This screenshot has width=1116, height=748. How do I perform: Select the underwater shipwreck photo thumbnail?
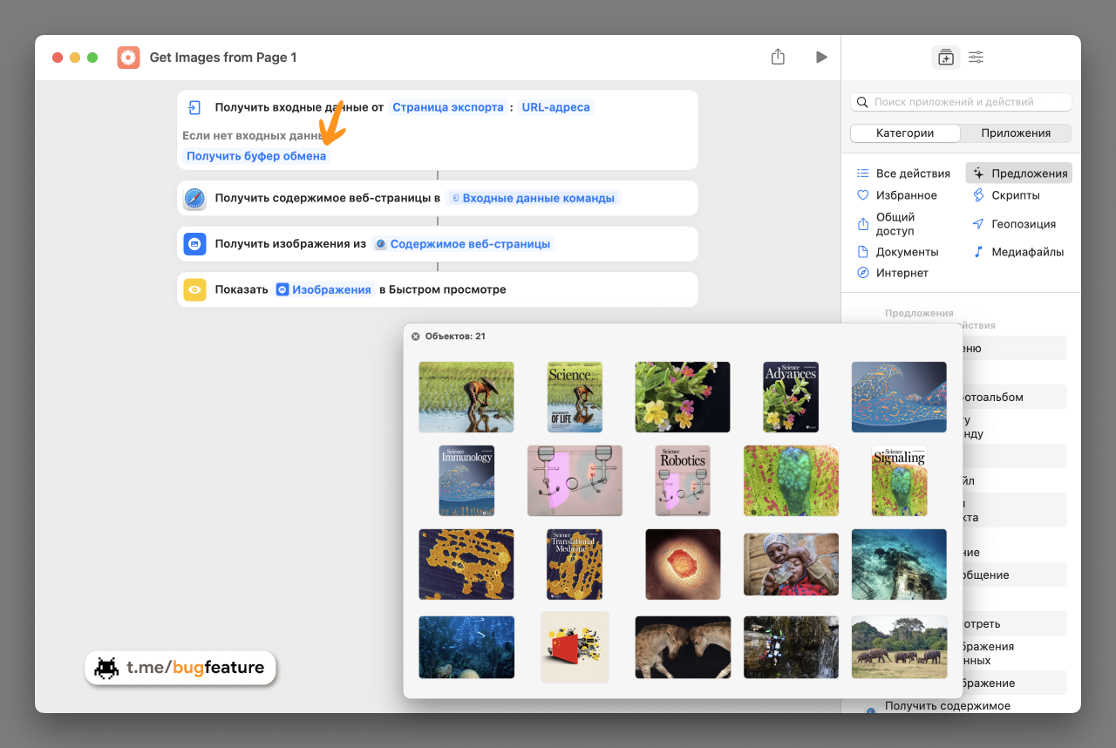click(899, 564)
